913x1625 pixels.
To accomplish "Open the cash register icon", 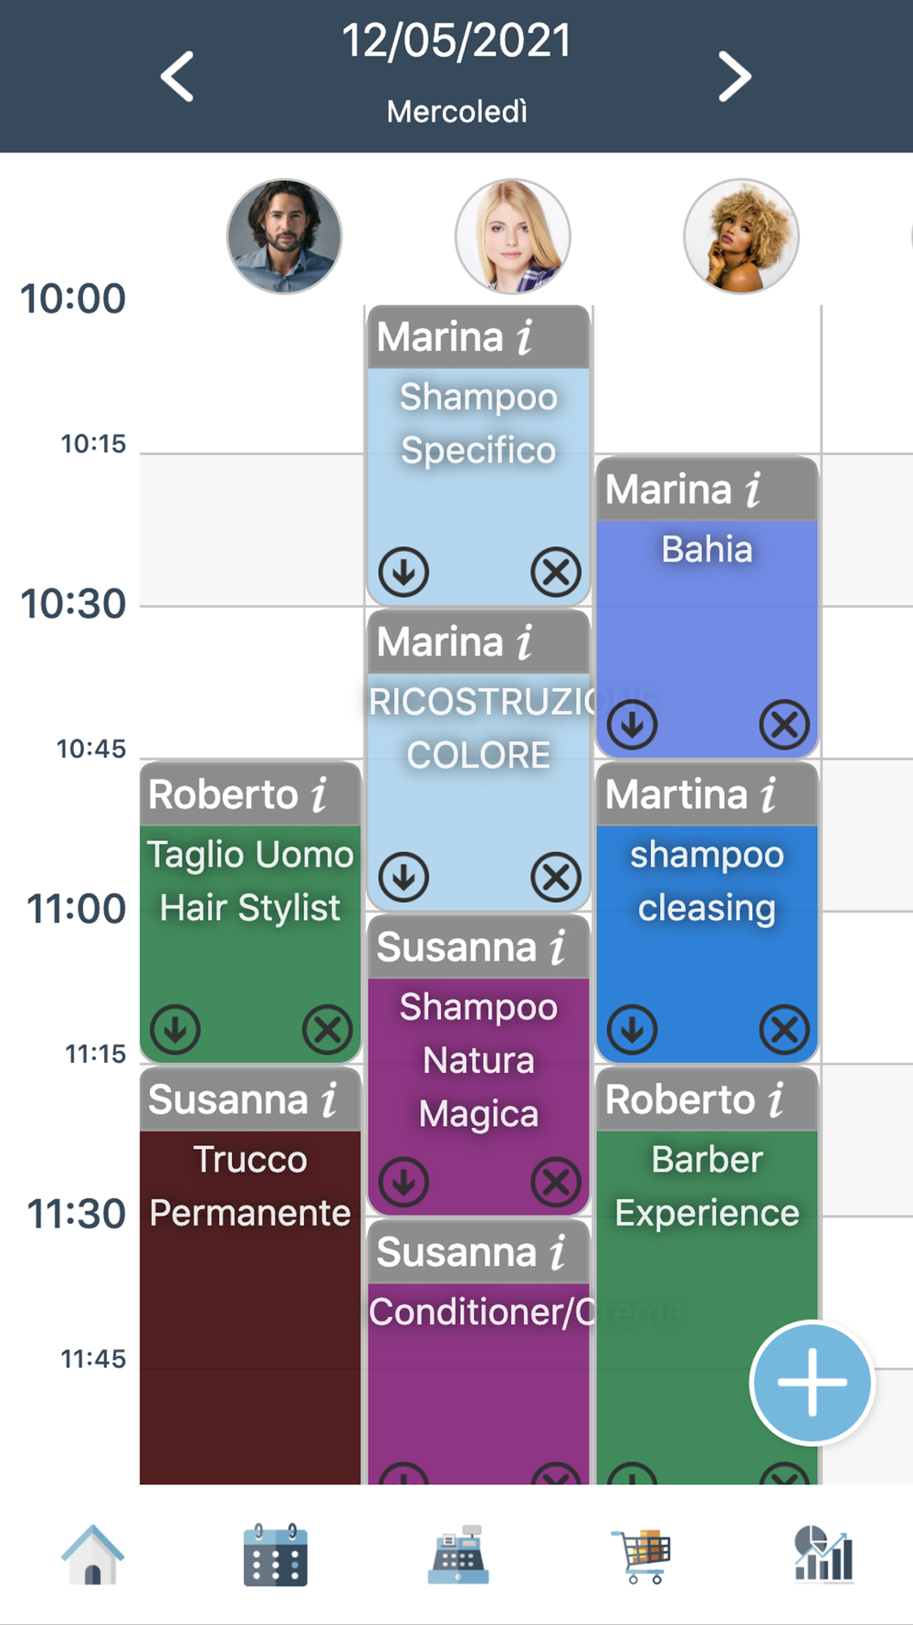I will pos(457,1555).
